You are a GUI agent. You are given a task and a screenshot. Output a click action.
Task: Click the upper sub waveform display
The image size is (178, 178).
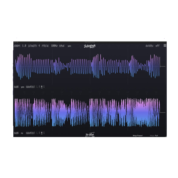90,66
